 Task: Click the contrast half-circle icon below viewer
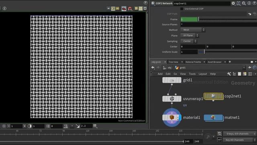(30, 126)
